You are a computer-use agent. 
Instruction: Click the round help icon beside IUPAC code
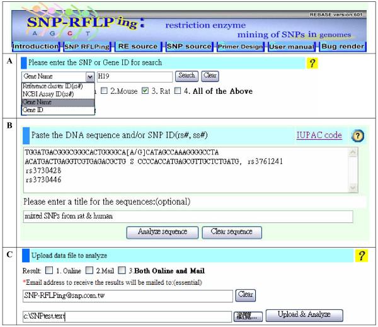(358, 135)
